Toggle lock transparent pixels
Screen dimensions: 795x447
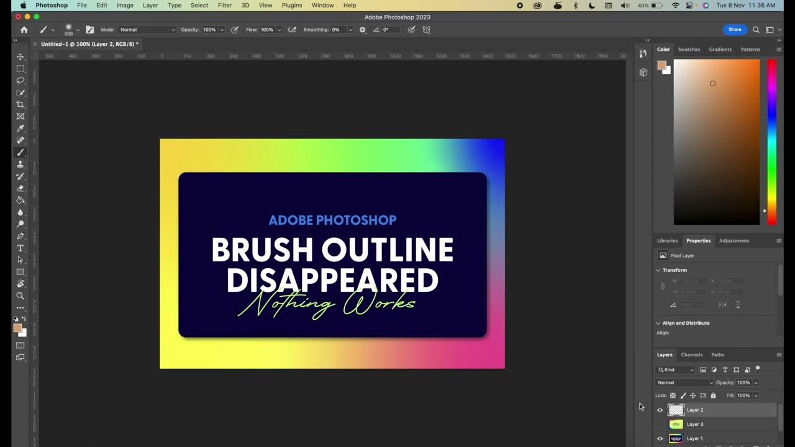(x=673, y=395)
